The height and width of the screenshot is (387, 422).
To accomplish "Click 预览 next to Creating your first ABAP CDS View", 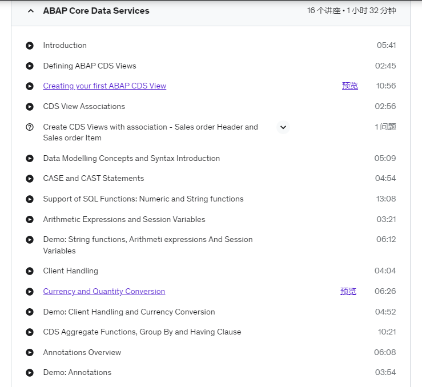I will (350, 86).
